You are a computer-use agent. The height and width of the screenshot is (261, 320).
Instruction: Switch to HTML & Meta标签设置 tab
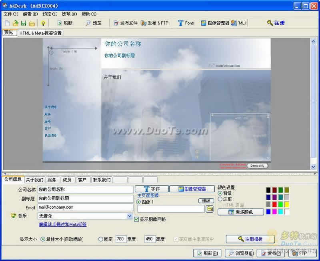pyautogui.click(x=40, y=33)
